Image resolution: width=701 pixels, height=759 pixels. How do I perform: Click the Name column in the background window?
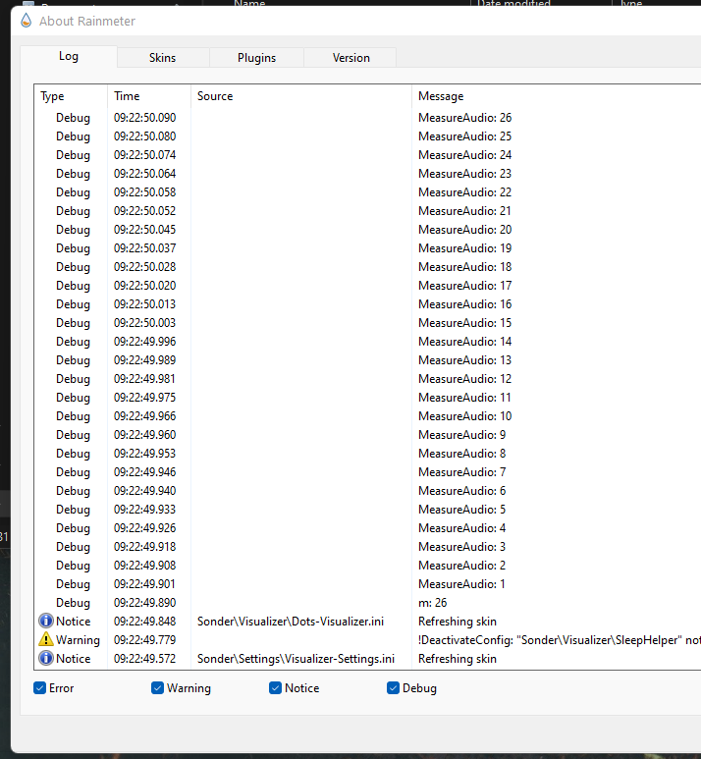pyautogui.click(x=249, y=3)
